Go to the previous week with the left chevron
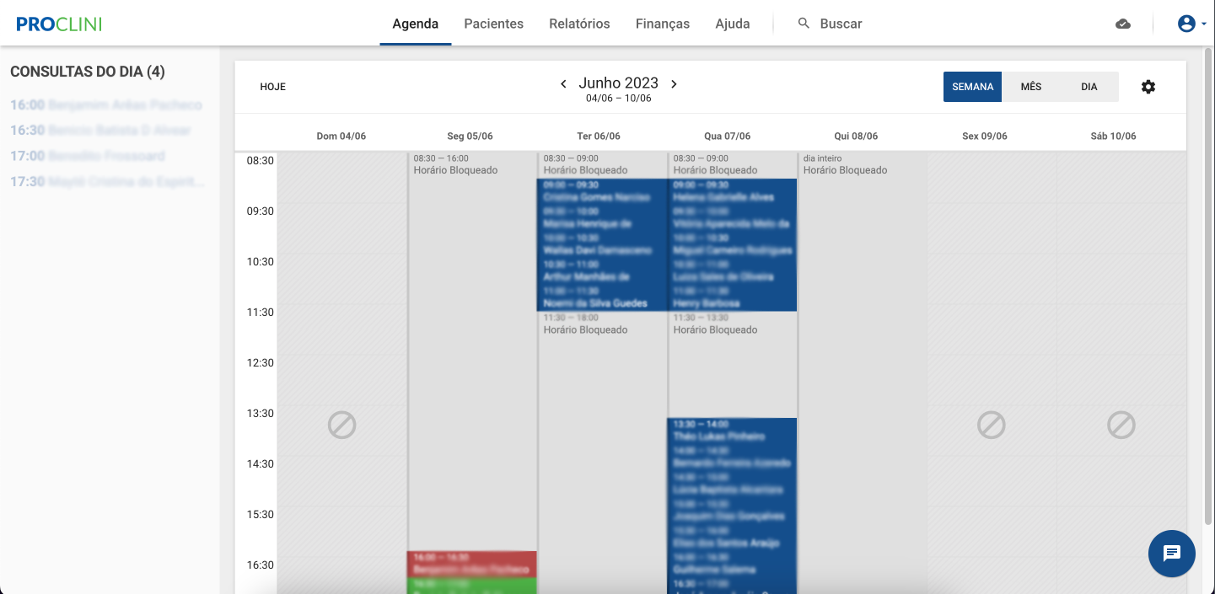The height and width of the screenshot is (594, 1215). (x=563, y=83)
